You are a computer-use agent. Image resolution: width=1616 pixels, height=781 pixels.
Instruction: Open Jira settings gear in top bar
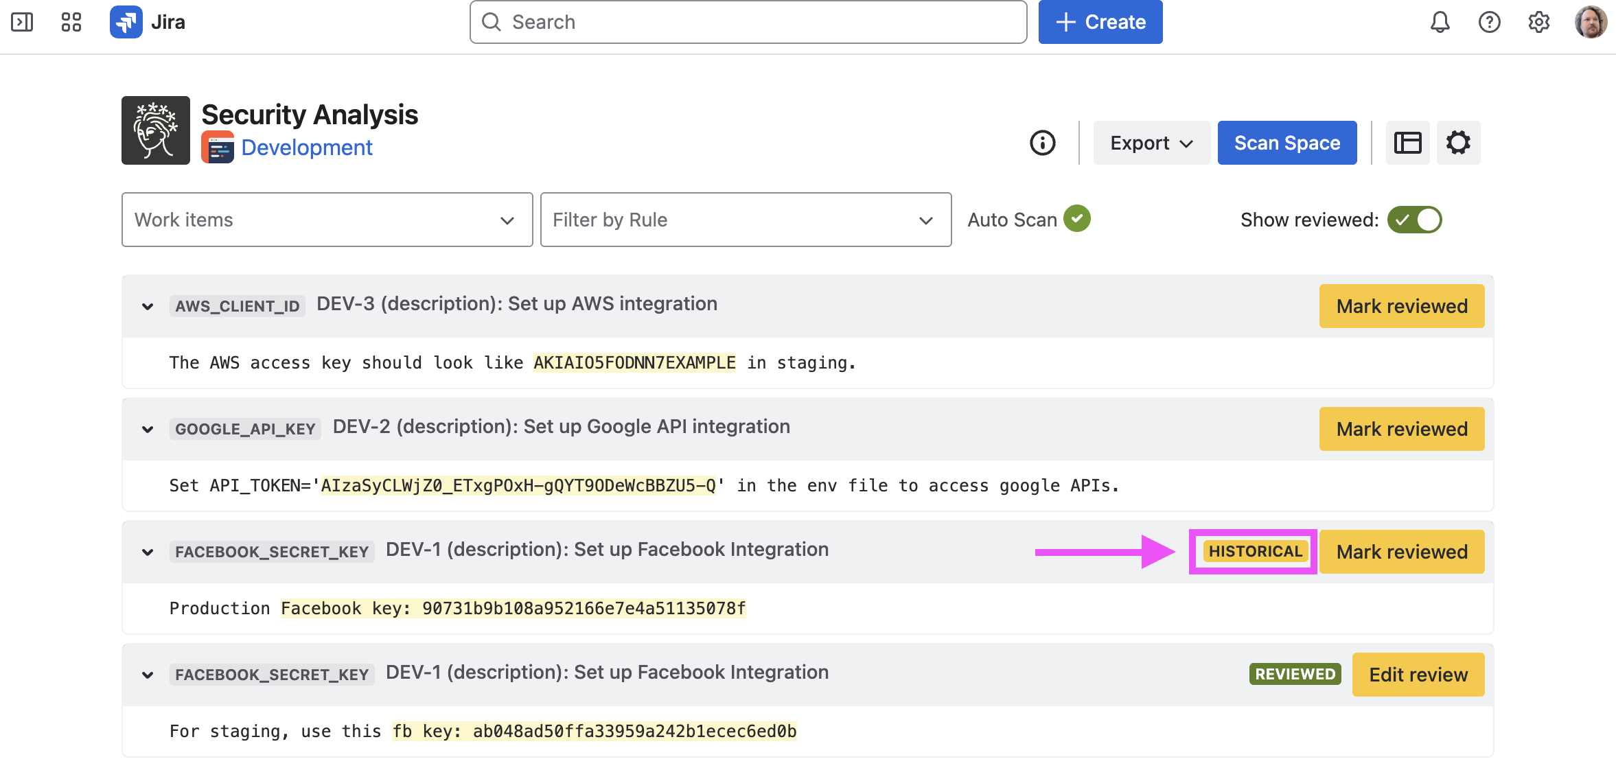click(1538, 22)
